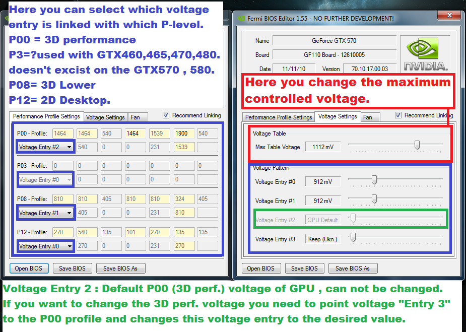Click Open BIOS in the right window
466x332 pixels.
point(260,269)
